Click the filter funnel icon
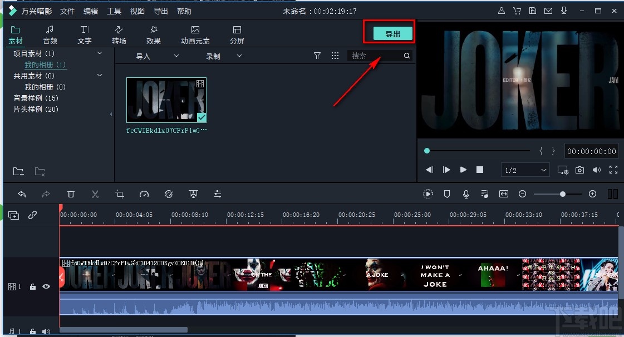The image size is (624, 337). pyautogui.click(x=317, y=56)
